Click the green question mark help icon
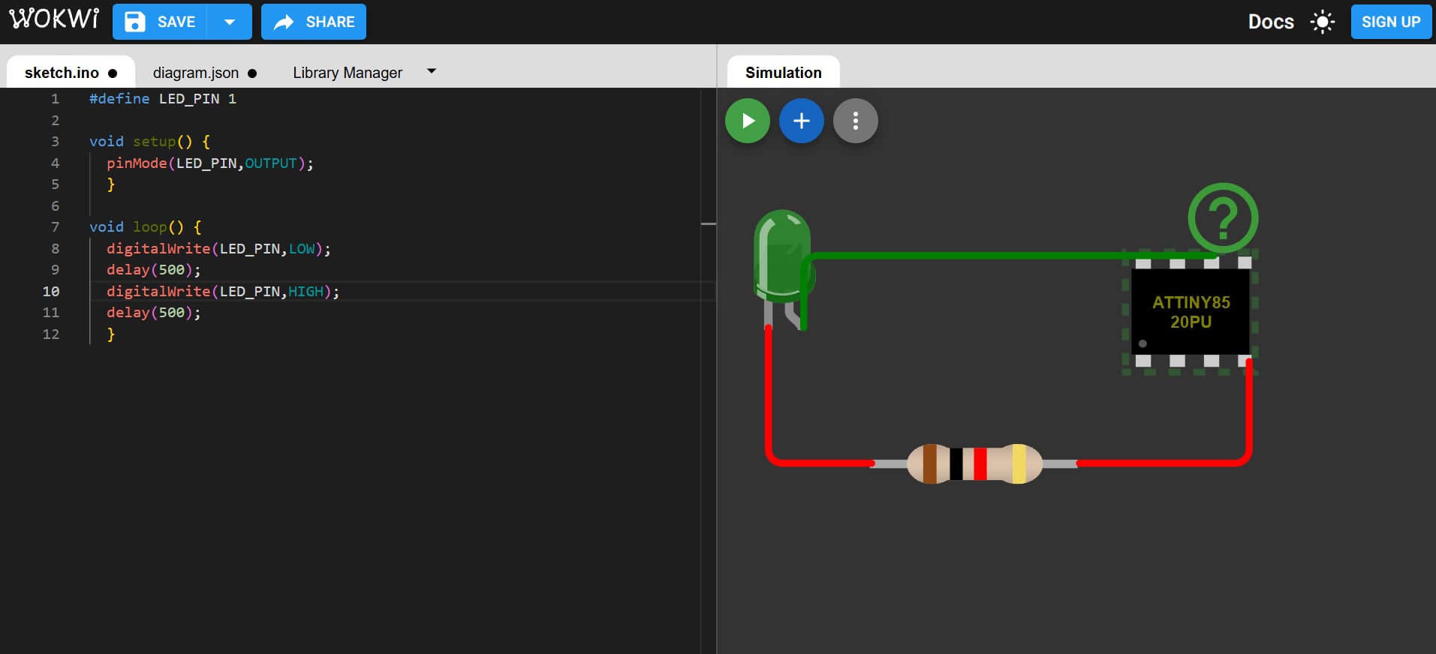Screen dimensions: 1436x654 (x=1222, y=218)
